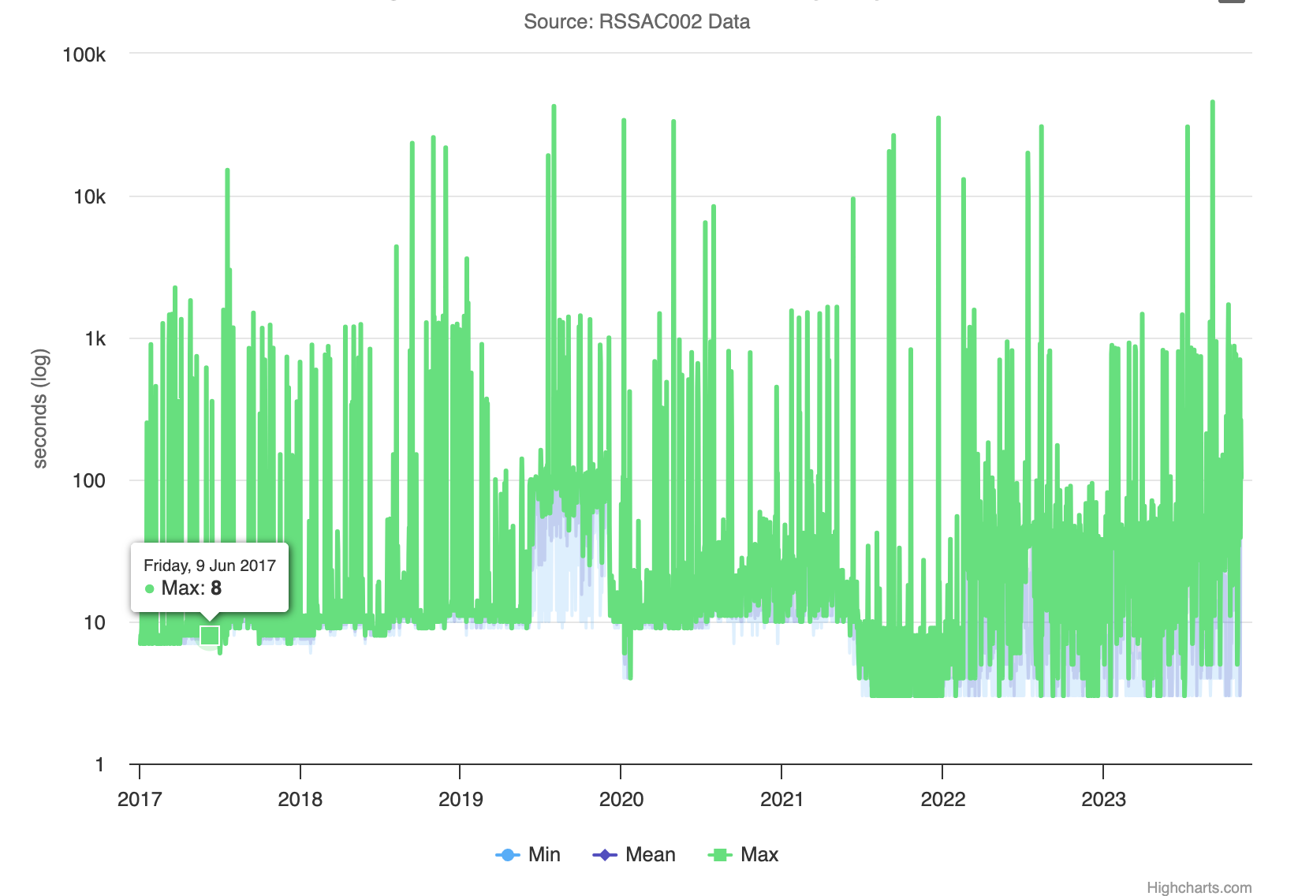Click the 'Source: RSSAC002 Data' subtitle
1298x896 pixels.
[636, 21]
